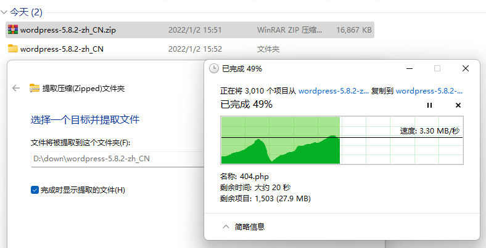Minimize the copy progress dialog
Image resolution: width=486 pixels, height=248 pixels.
tap(410, 68)
